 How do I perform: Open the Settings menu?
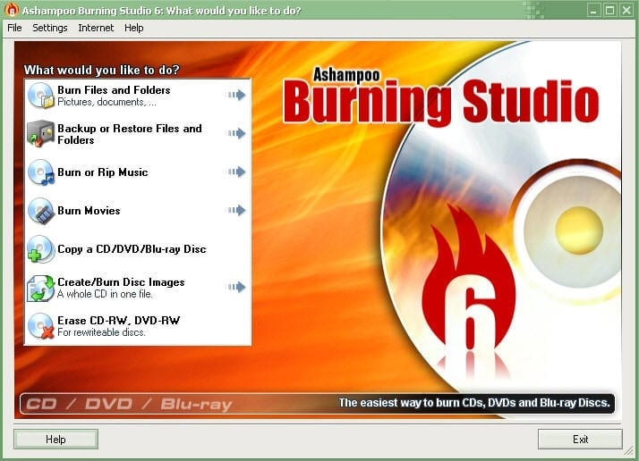click(x=50, y=28)
